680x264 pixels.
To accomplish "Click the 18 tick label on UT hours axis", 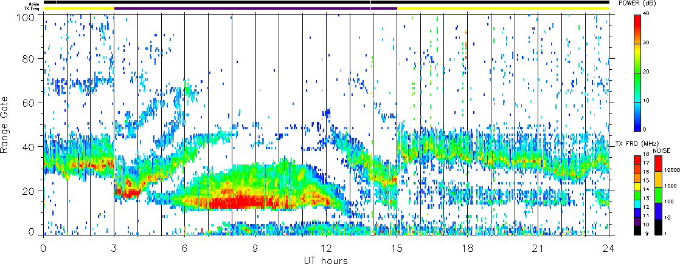I will (468, 248).
